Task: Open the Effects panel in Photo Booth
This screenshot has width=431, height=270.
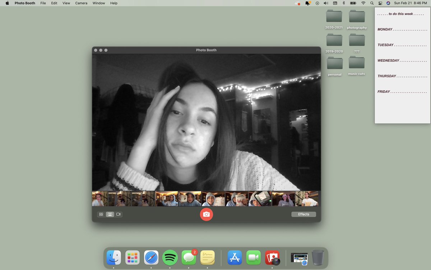Action: [x=303, y=214]
